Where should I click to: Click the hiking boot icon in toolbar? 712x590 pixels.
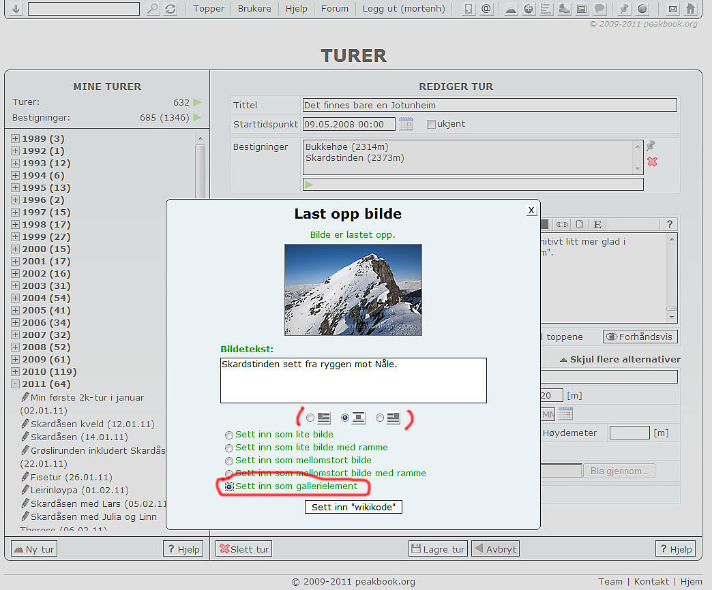(x=564, y=9)
